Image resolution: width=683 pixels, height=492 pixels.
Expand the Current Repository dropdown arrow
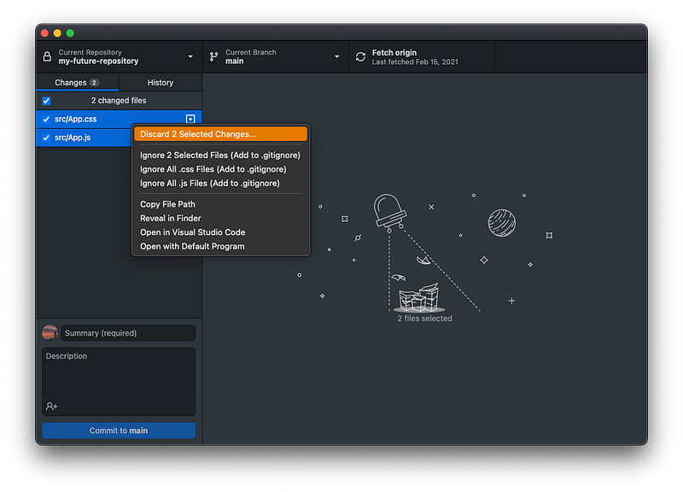coord(190,56)
